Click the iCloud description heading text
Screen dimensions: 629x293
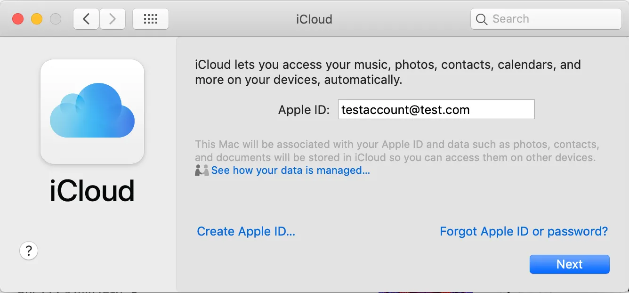click(x=387, y=72)
